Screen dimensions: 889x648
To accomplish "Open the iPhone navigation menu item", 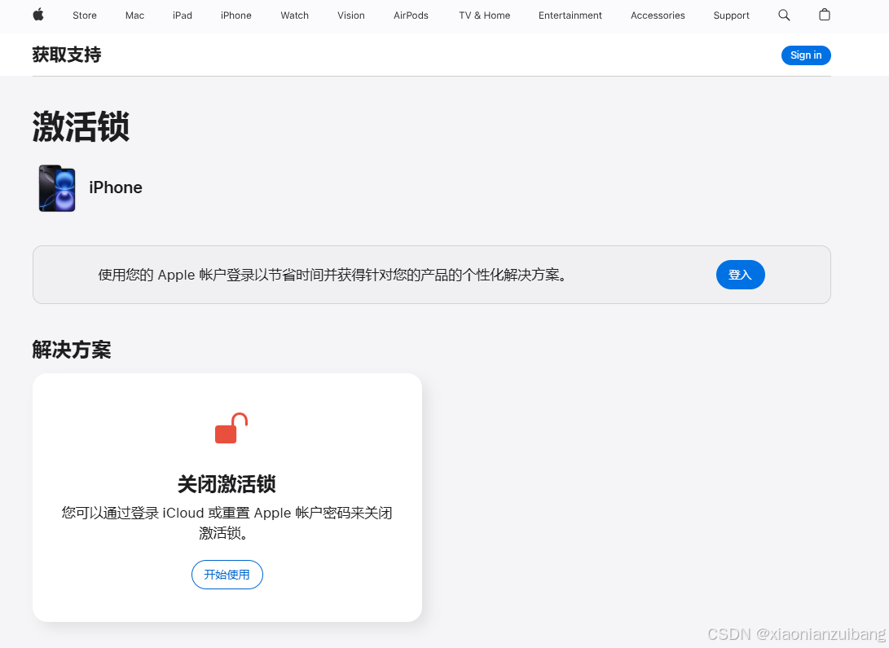I will (x=235, y=15).
